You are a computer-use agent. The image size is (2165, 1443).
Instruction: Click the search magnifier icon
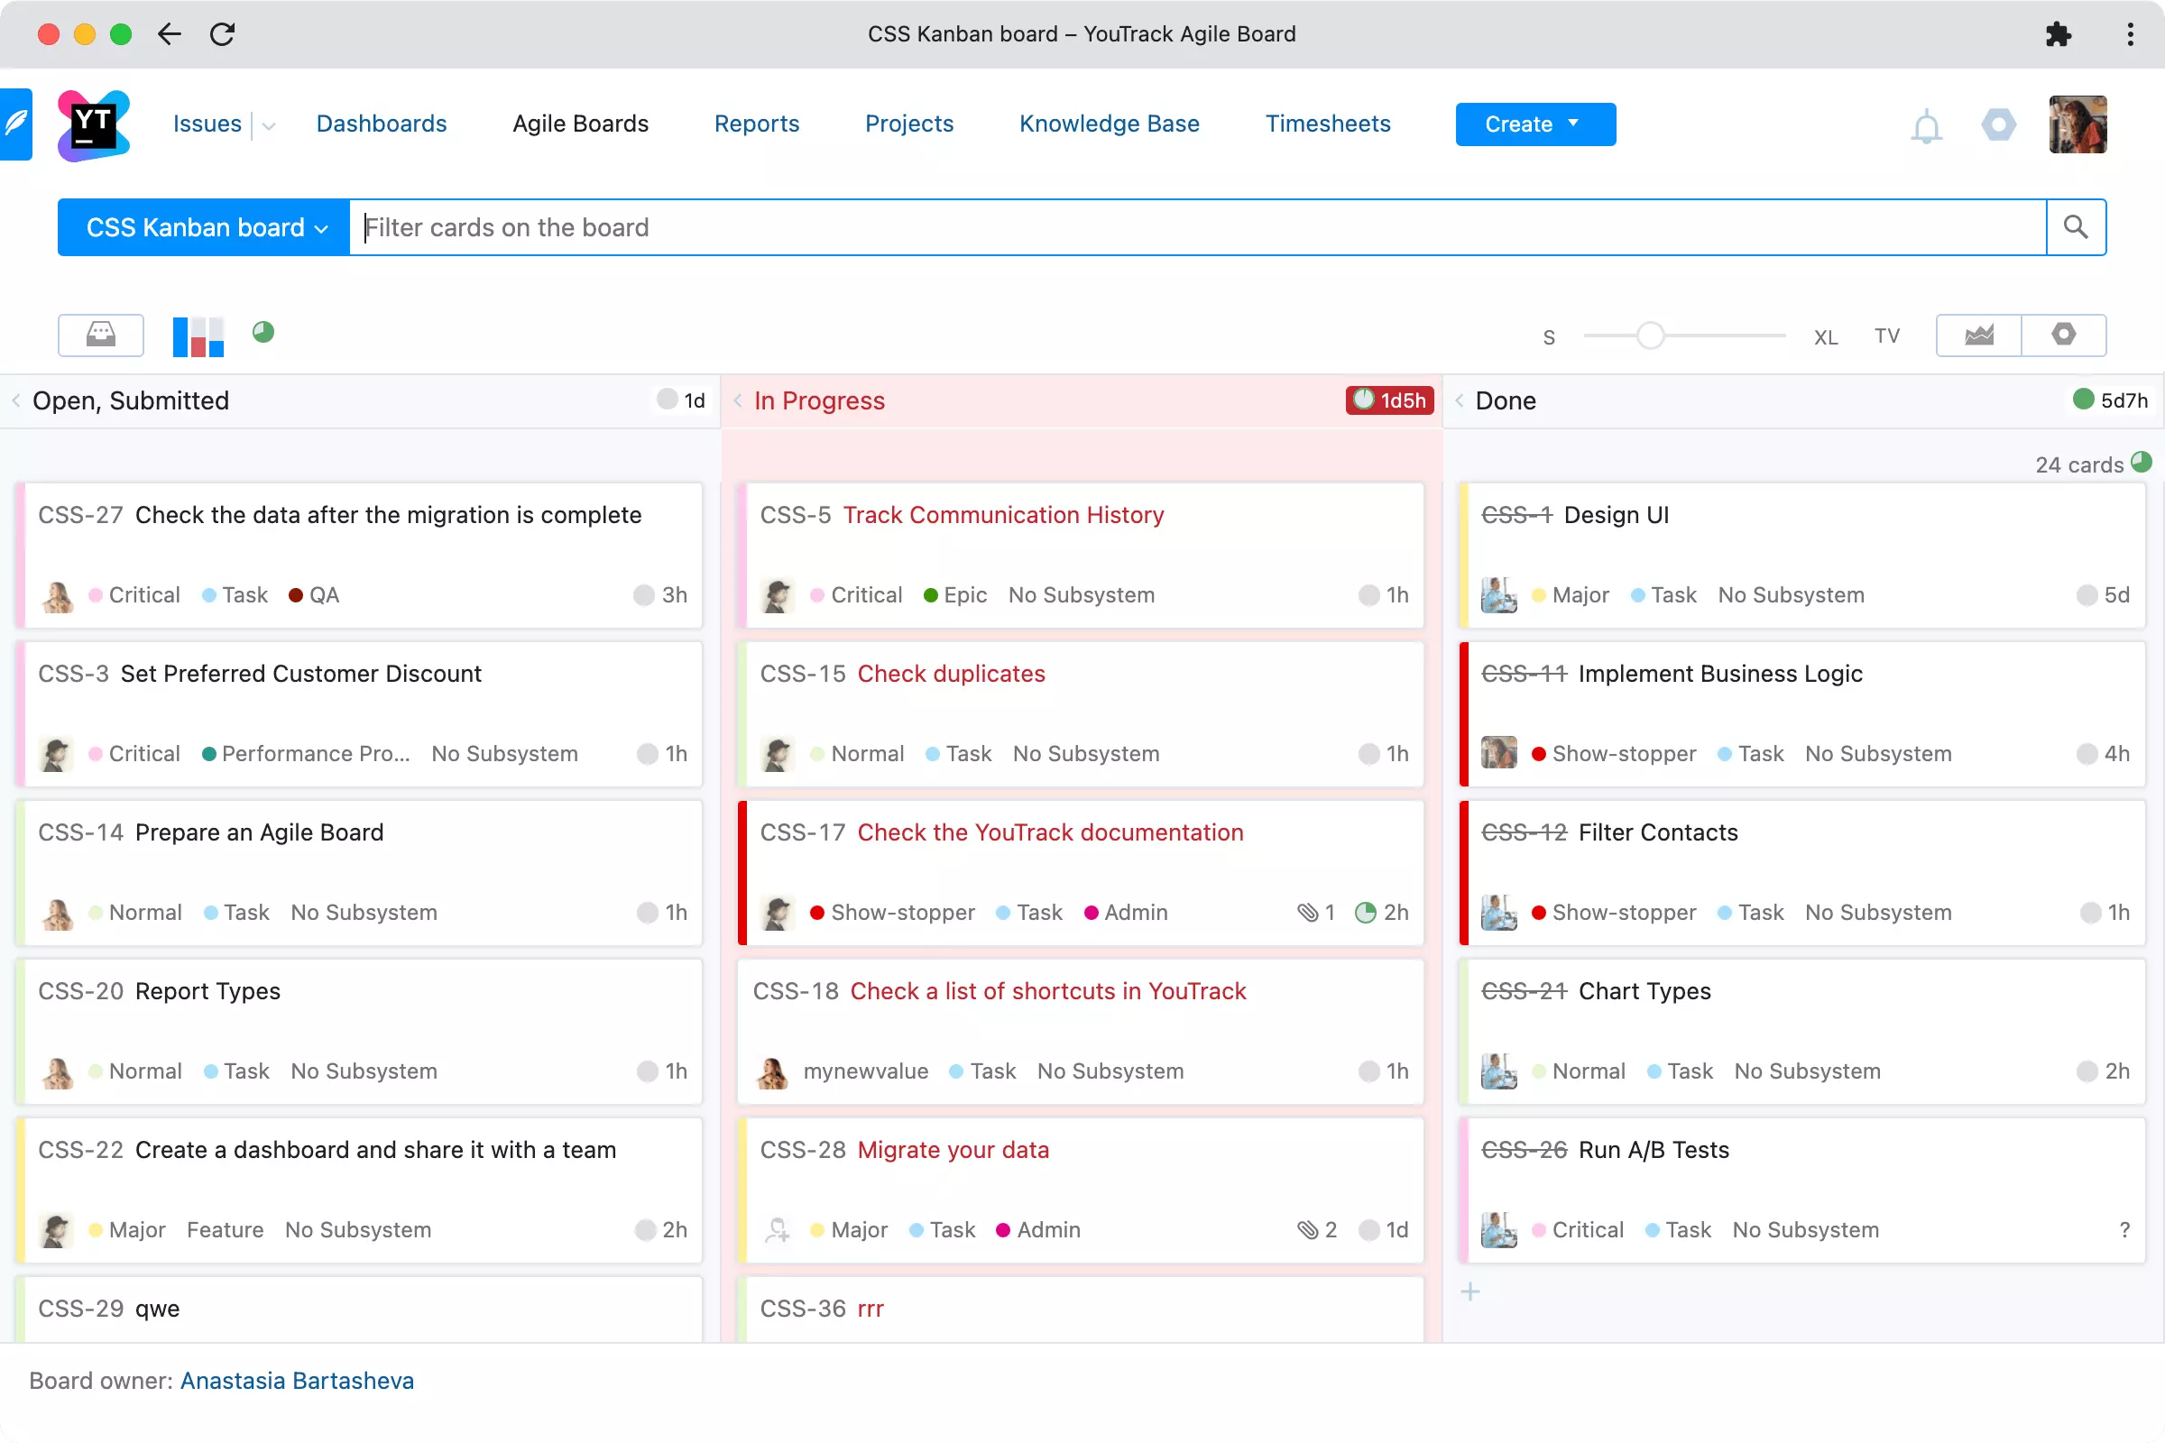pos(2076,227)
